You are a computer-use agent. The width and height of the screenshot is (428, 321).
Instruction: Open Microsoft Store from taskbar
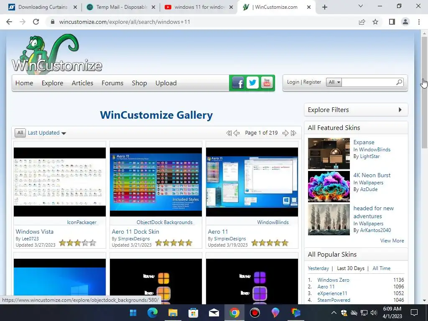[193, 313]
